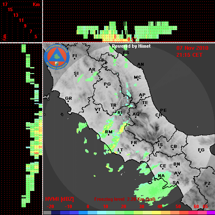The image size is (215, 215).
Task: Click the 'HVMI [dBZ]' label
Action: 59,199
